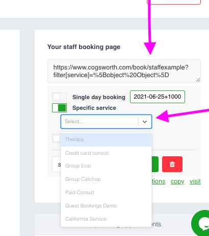Viewport: 209px width, 236px height.
Task: Toggle Single day booking switch
Action: tap(59, 97)
